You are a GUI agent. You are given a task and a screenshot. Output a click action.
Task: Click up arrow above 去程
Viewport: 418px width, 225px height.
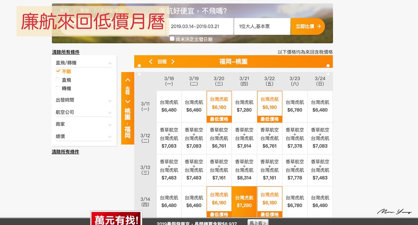coord(127,80)
